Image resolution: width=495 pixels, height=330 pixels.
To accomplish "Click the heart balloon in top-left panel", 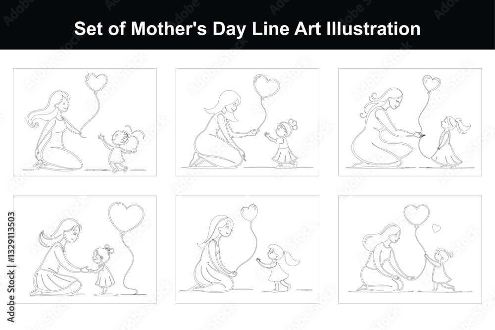I will [97, 82].
